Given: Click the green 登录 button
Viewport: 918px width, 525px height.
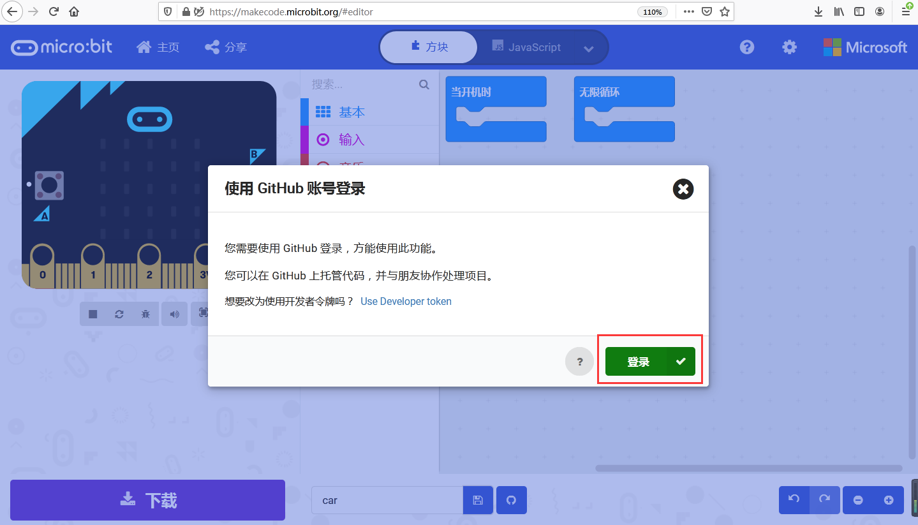Looking at the screenshot, I should click(x=649, y=361).
